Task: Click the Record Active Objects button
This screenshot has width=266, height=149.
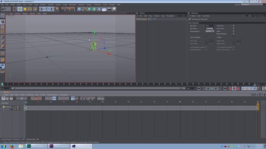Action: coord(230,88)
